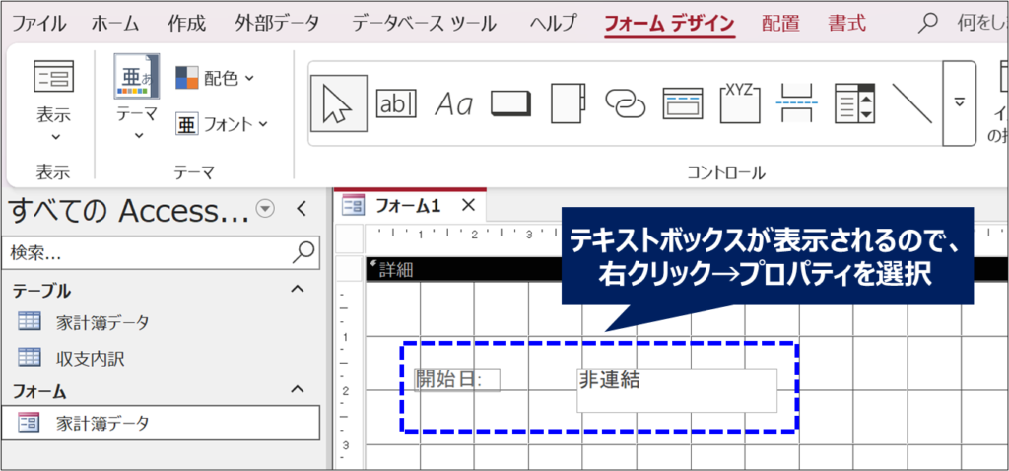Select the Button control tool

[511, 102]
